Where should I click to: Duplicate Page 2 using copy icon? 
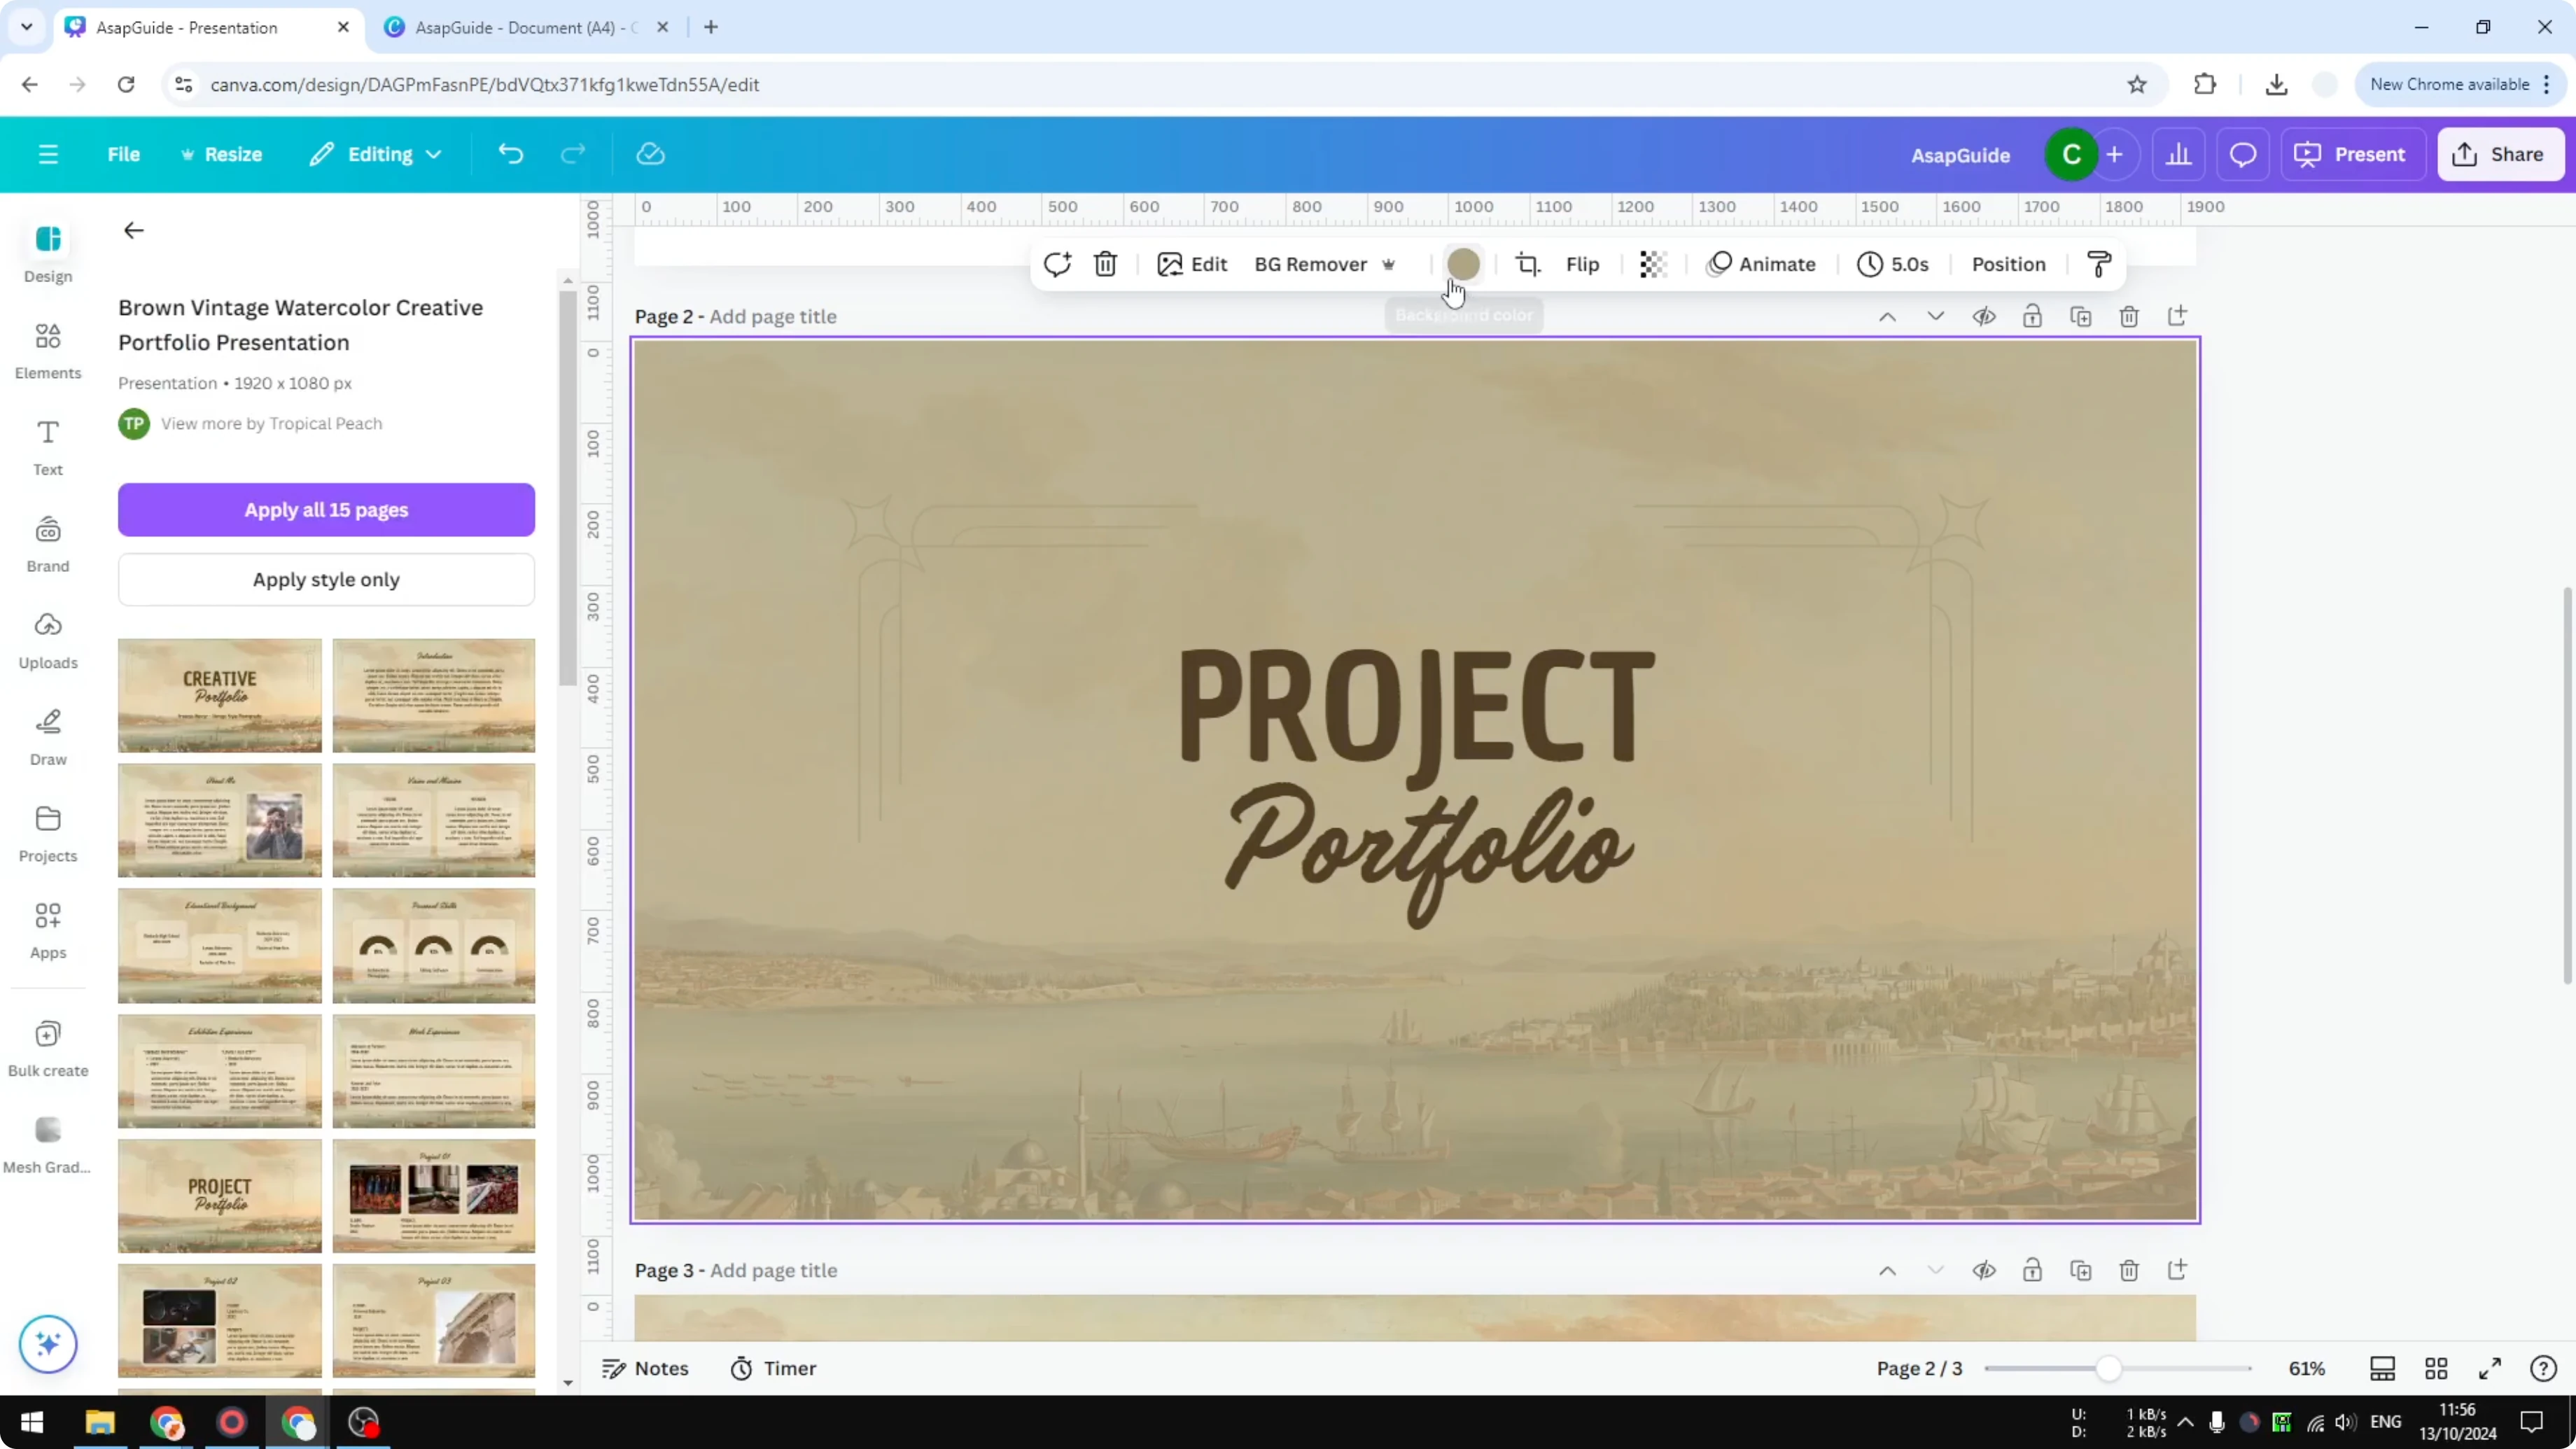pos(2081,316)
